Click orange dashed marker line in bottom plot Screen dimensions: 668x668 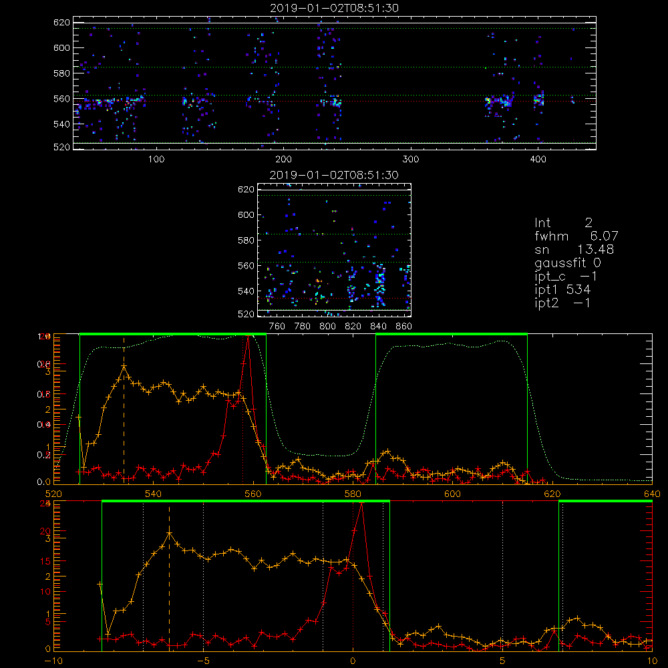click(169, 577)
